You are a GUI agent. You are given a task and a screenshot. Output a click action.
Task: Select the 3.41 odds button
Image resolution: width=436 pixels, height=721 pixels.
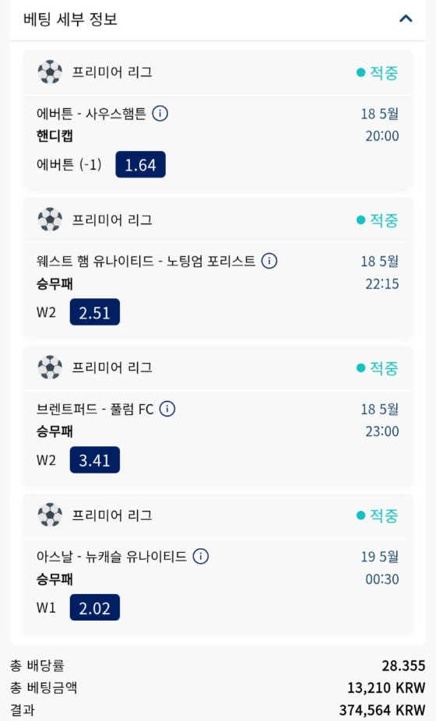[95, 460]
